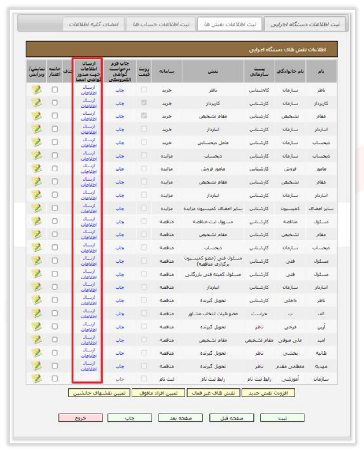Edit the ذیحساب مزایده row
Screen dimensions: 364x453
tap(36, 156)
